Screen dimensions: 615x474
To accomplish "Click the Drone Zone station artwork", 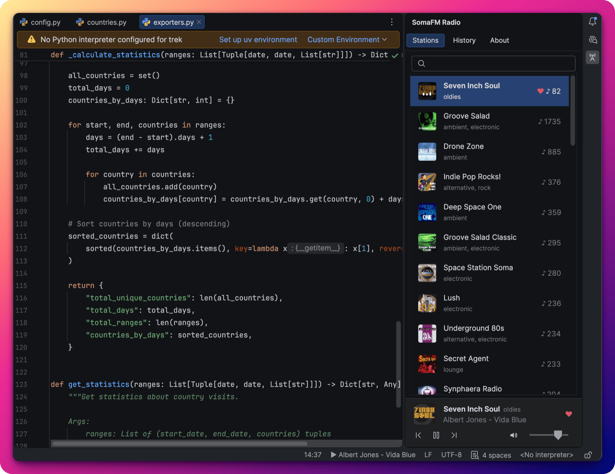I will [427, 152].
